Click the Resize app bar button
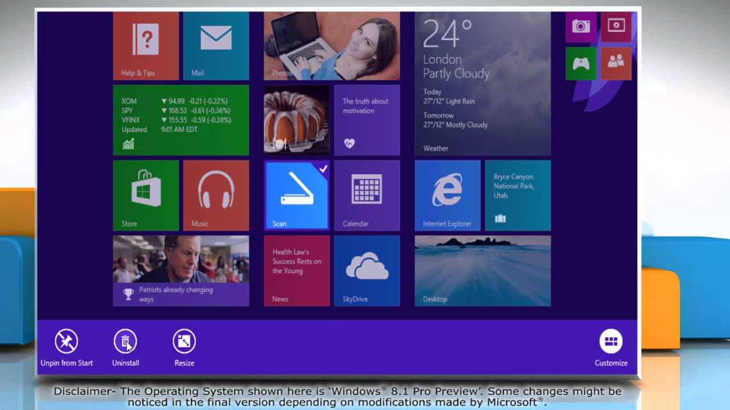This screenshot has height=410, width=730. (184, 348)
